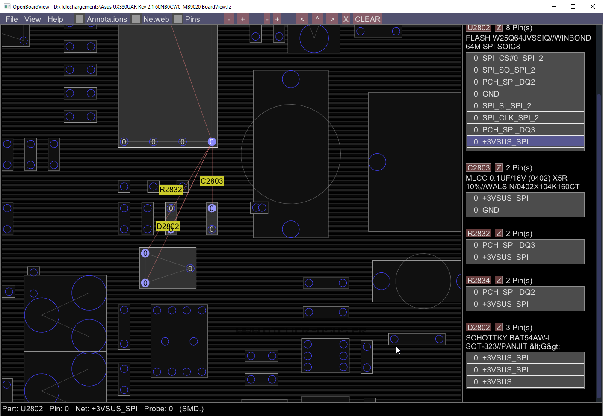Click the yellow C2803 label on the board
Viewport: 603px width, 416px height.
point(212,181)
